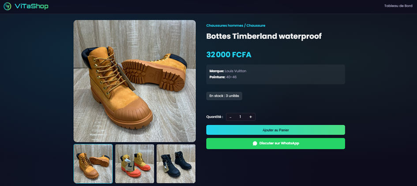Click Discuter sur WhatsApp button text

tap(279, 143)
